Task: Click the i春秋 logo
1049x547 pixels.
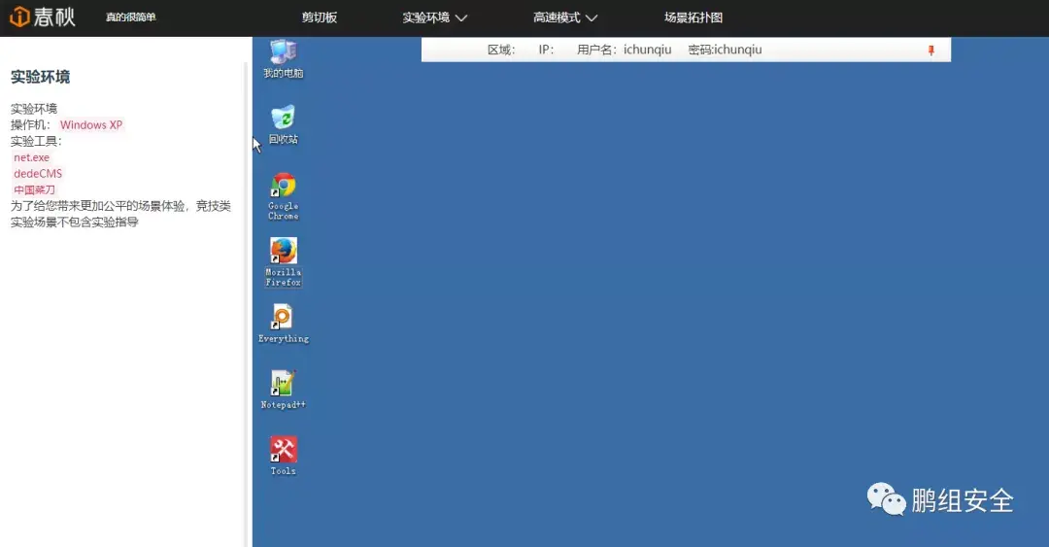Action: pos(42,17)
